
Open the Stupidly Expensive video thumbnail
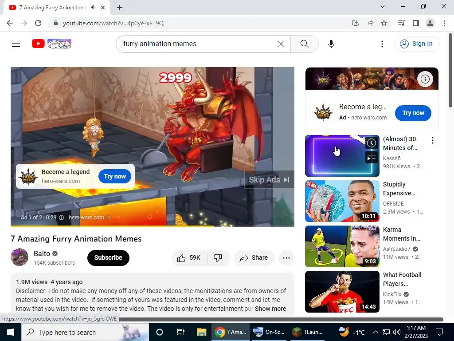point(342,201)
